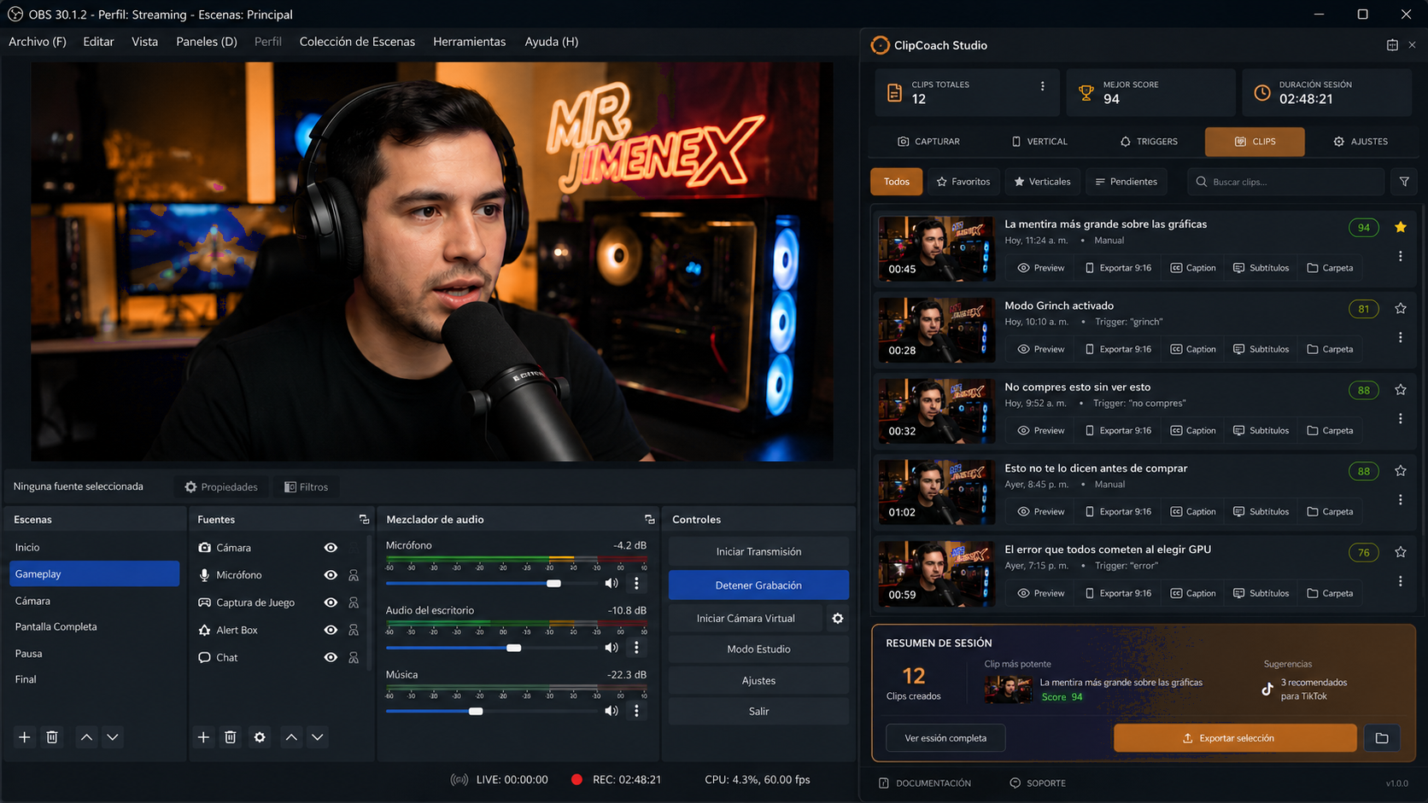Star No compres esto sin ver esto
Screen dimensions: 1428x803
[1401, 390]
